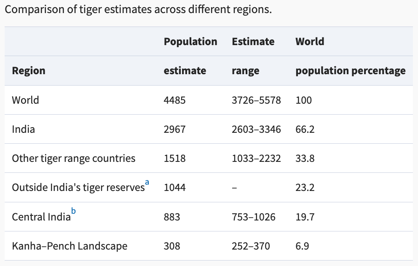Click the Population estimate column header
This screenshot has width=418, height=266.
coord(190,56)
